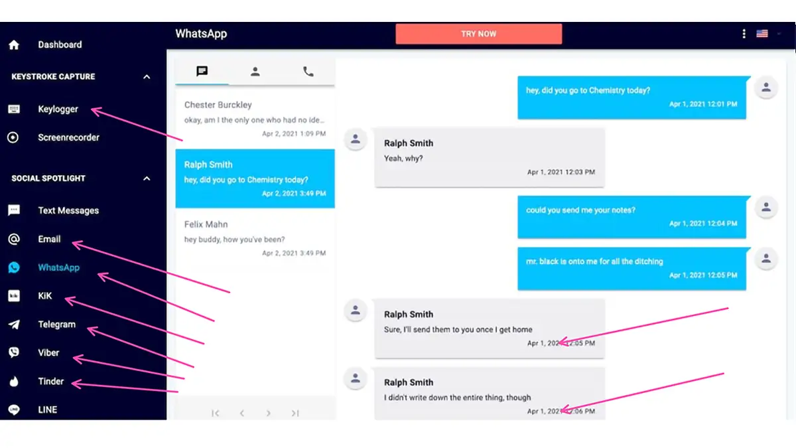796x448 pixels.
Task: Click the 'Apr 1, 2021 12:03 PM' timestamp
Action: point(561,173)
